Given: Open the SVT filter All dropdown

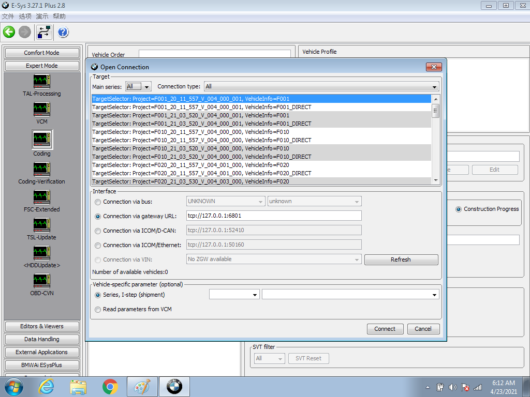Looking at the screenshot, I should pos(269,359).
